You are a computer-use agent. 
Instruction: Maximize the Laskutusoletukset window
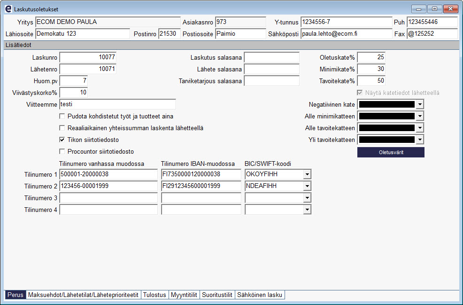435,9
